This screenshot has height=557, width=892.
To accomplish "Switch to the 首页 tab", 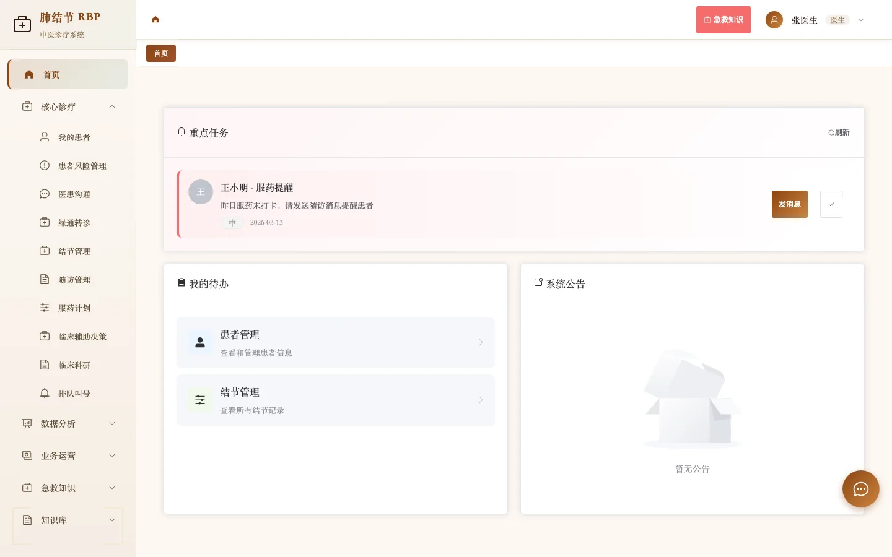I will [161, 53].
